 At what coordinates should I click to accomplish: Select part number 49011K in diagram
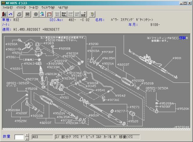(94, 115)
